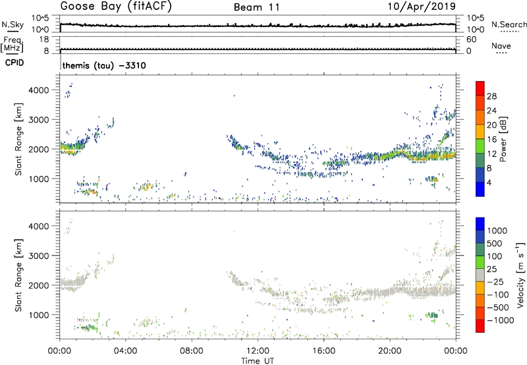
Task: Click the '60' Nave axis tick label
Action: coord(471,40)
